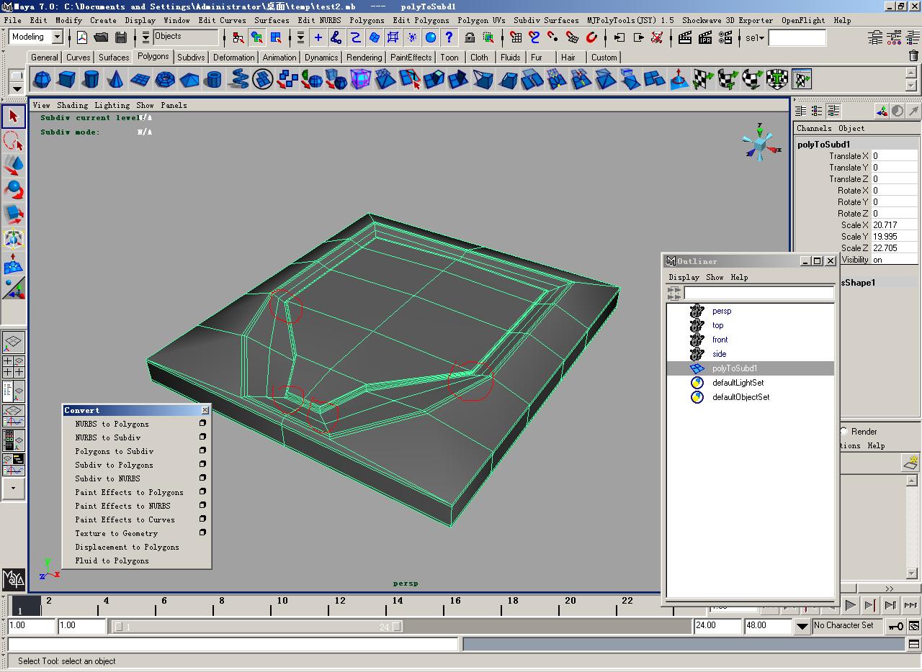This screenshot has height=672, width=922.
Task: Click the New Scene icon
Action: [x=82, y=37]
